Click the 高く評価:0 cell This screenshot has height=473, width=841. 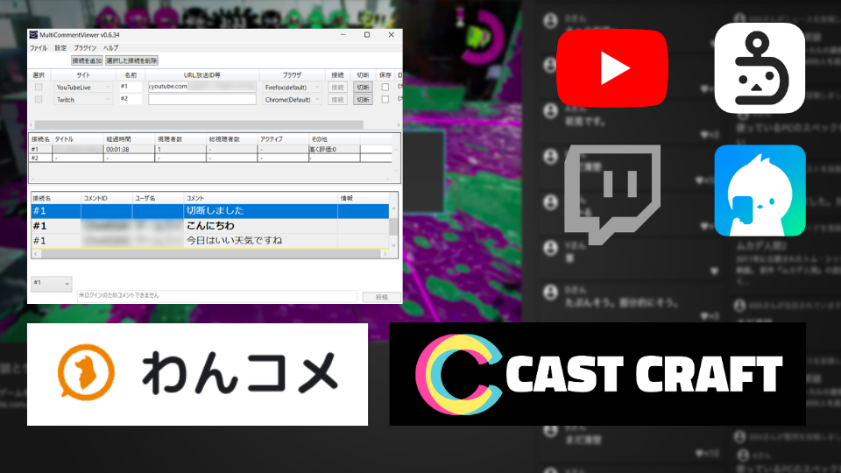tap(334, 150)
